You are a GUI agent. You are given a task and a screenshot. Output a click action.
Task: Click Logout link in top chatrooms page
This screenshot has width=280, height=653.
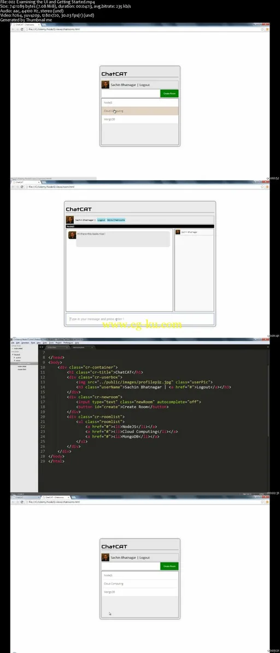click(144, 85)
